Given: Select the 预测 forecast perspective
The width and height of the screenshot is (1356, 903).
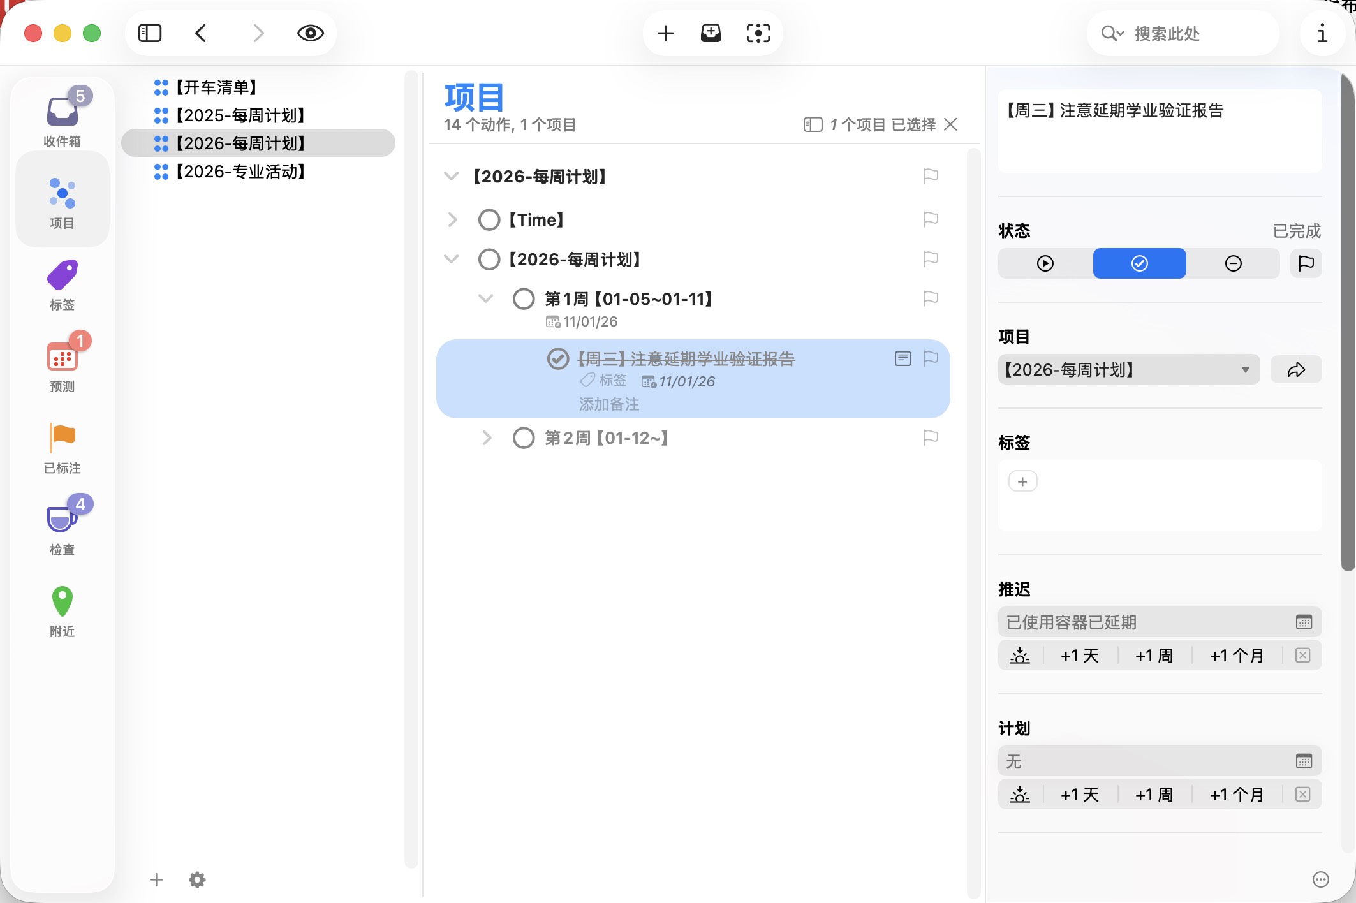Looking at the screenshot, I should tap(62, 363).
